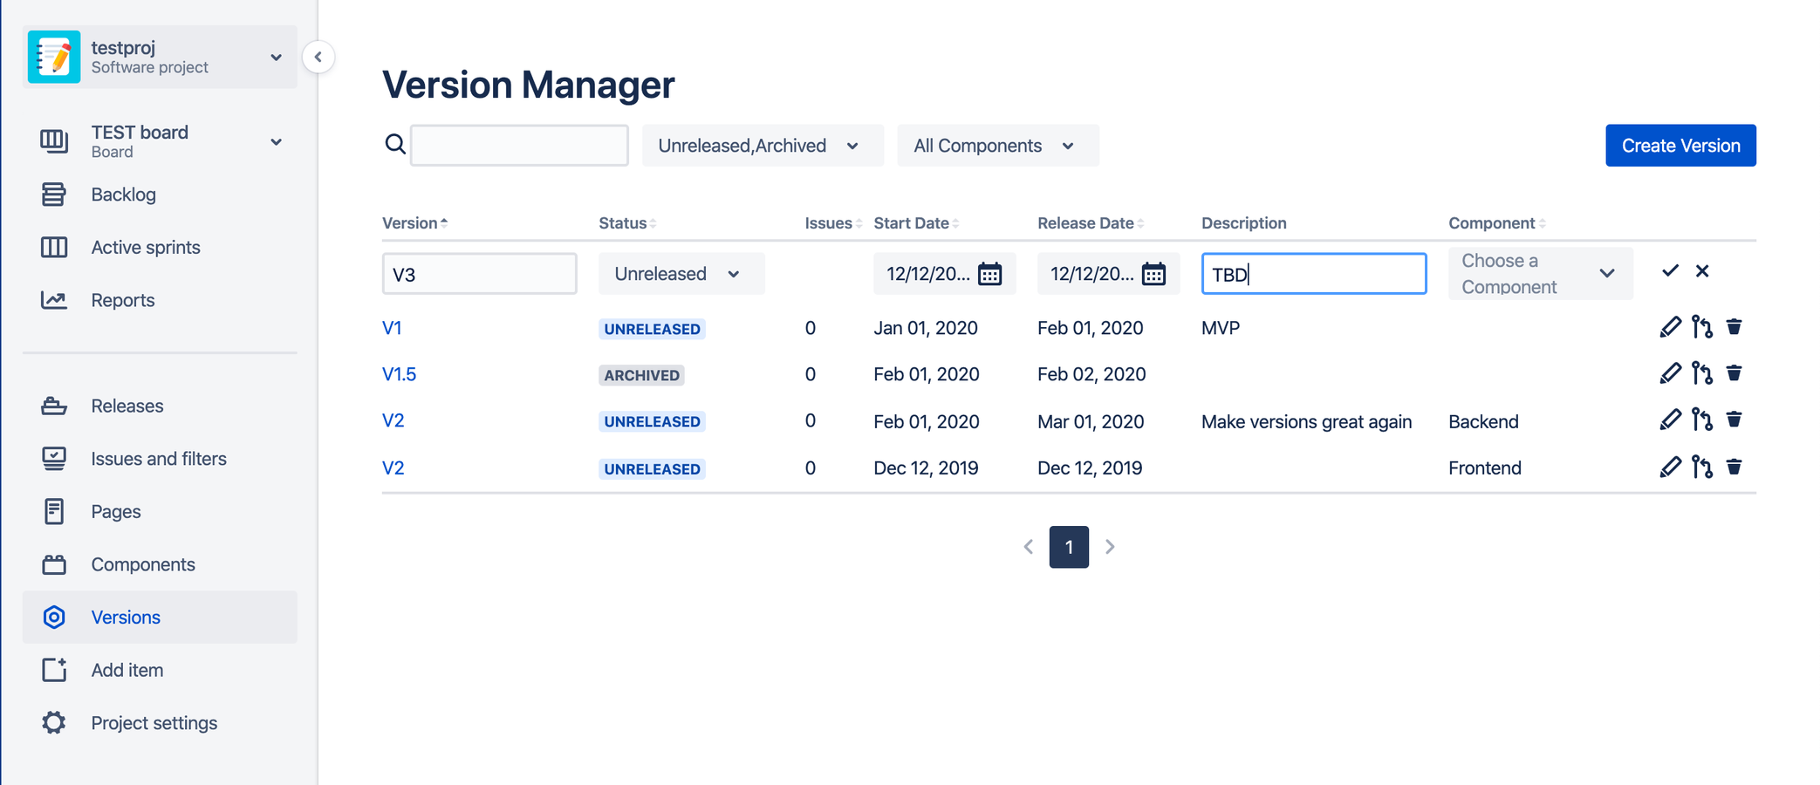This screenshot has height=785, width=1820.
Task: Go to page 1 of pagination
Action: pyautogui.click(x=1069, y=547)
